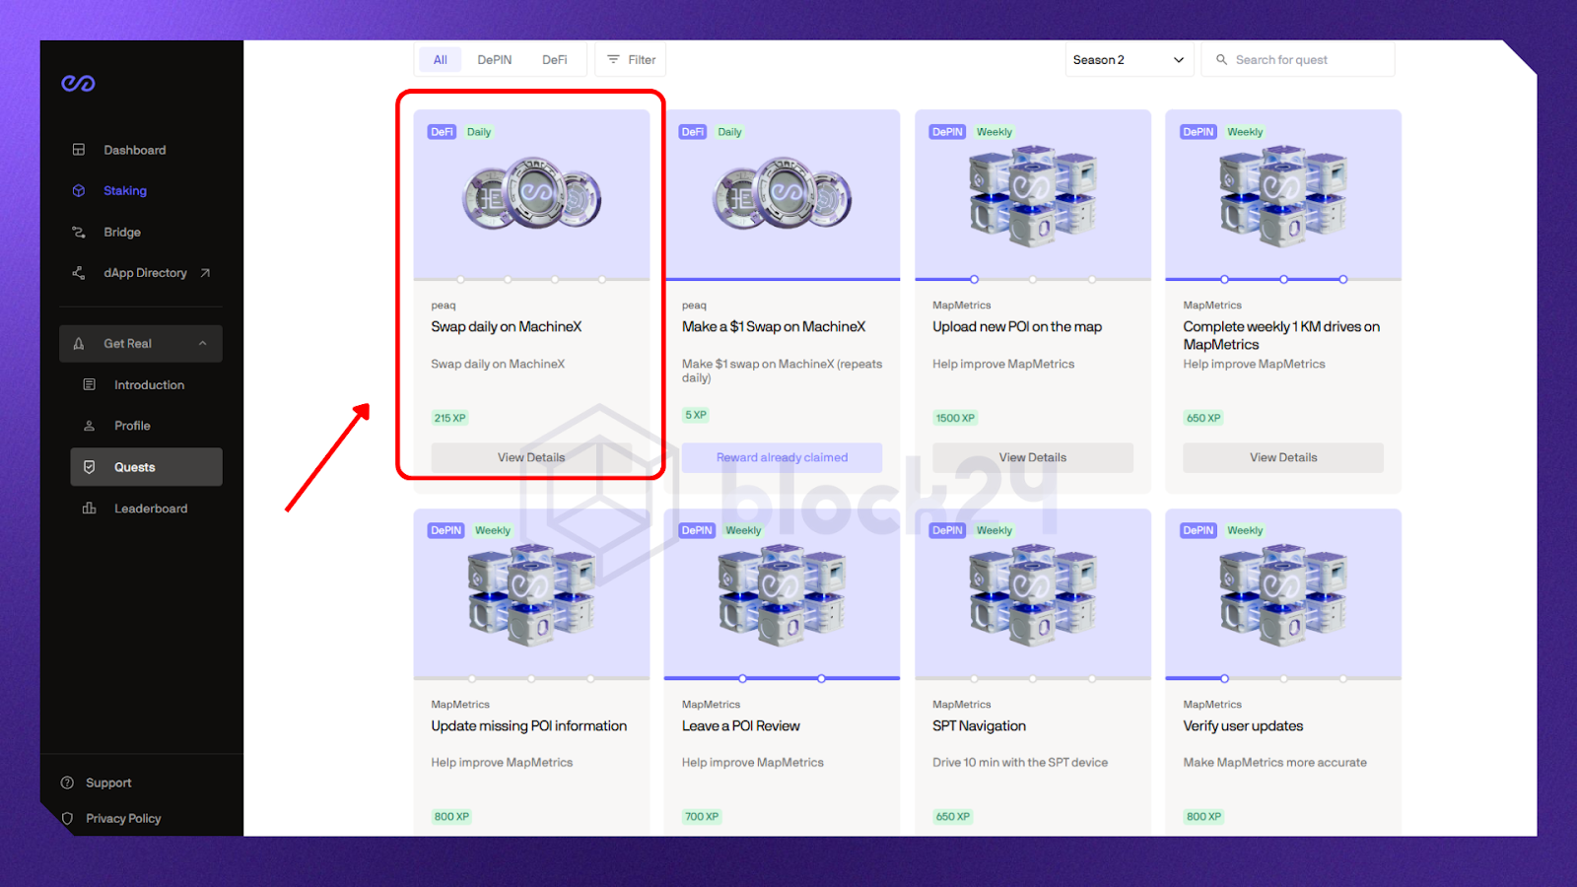Screen dimensions: 1577x887
Task: Click the peaq logo in sidebar
Action: pyautogui.click(x=78, y=84)
